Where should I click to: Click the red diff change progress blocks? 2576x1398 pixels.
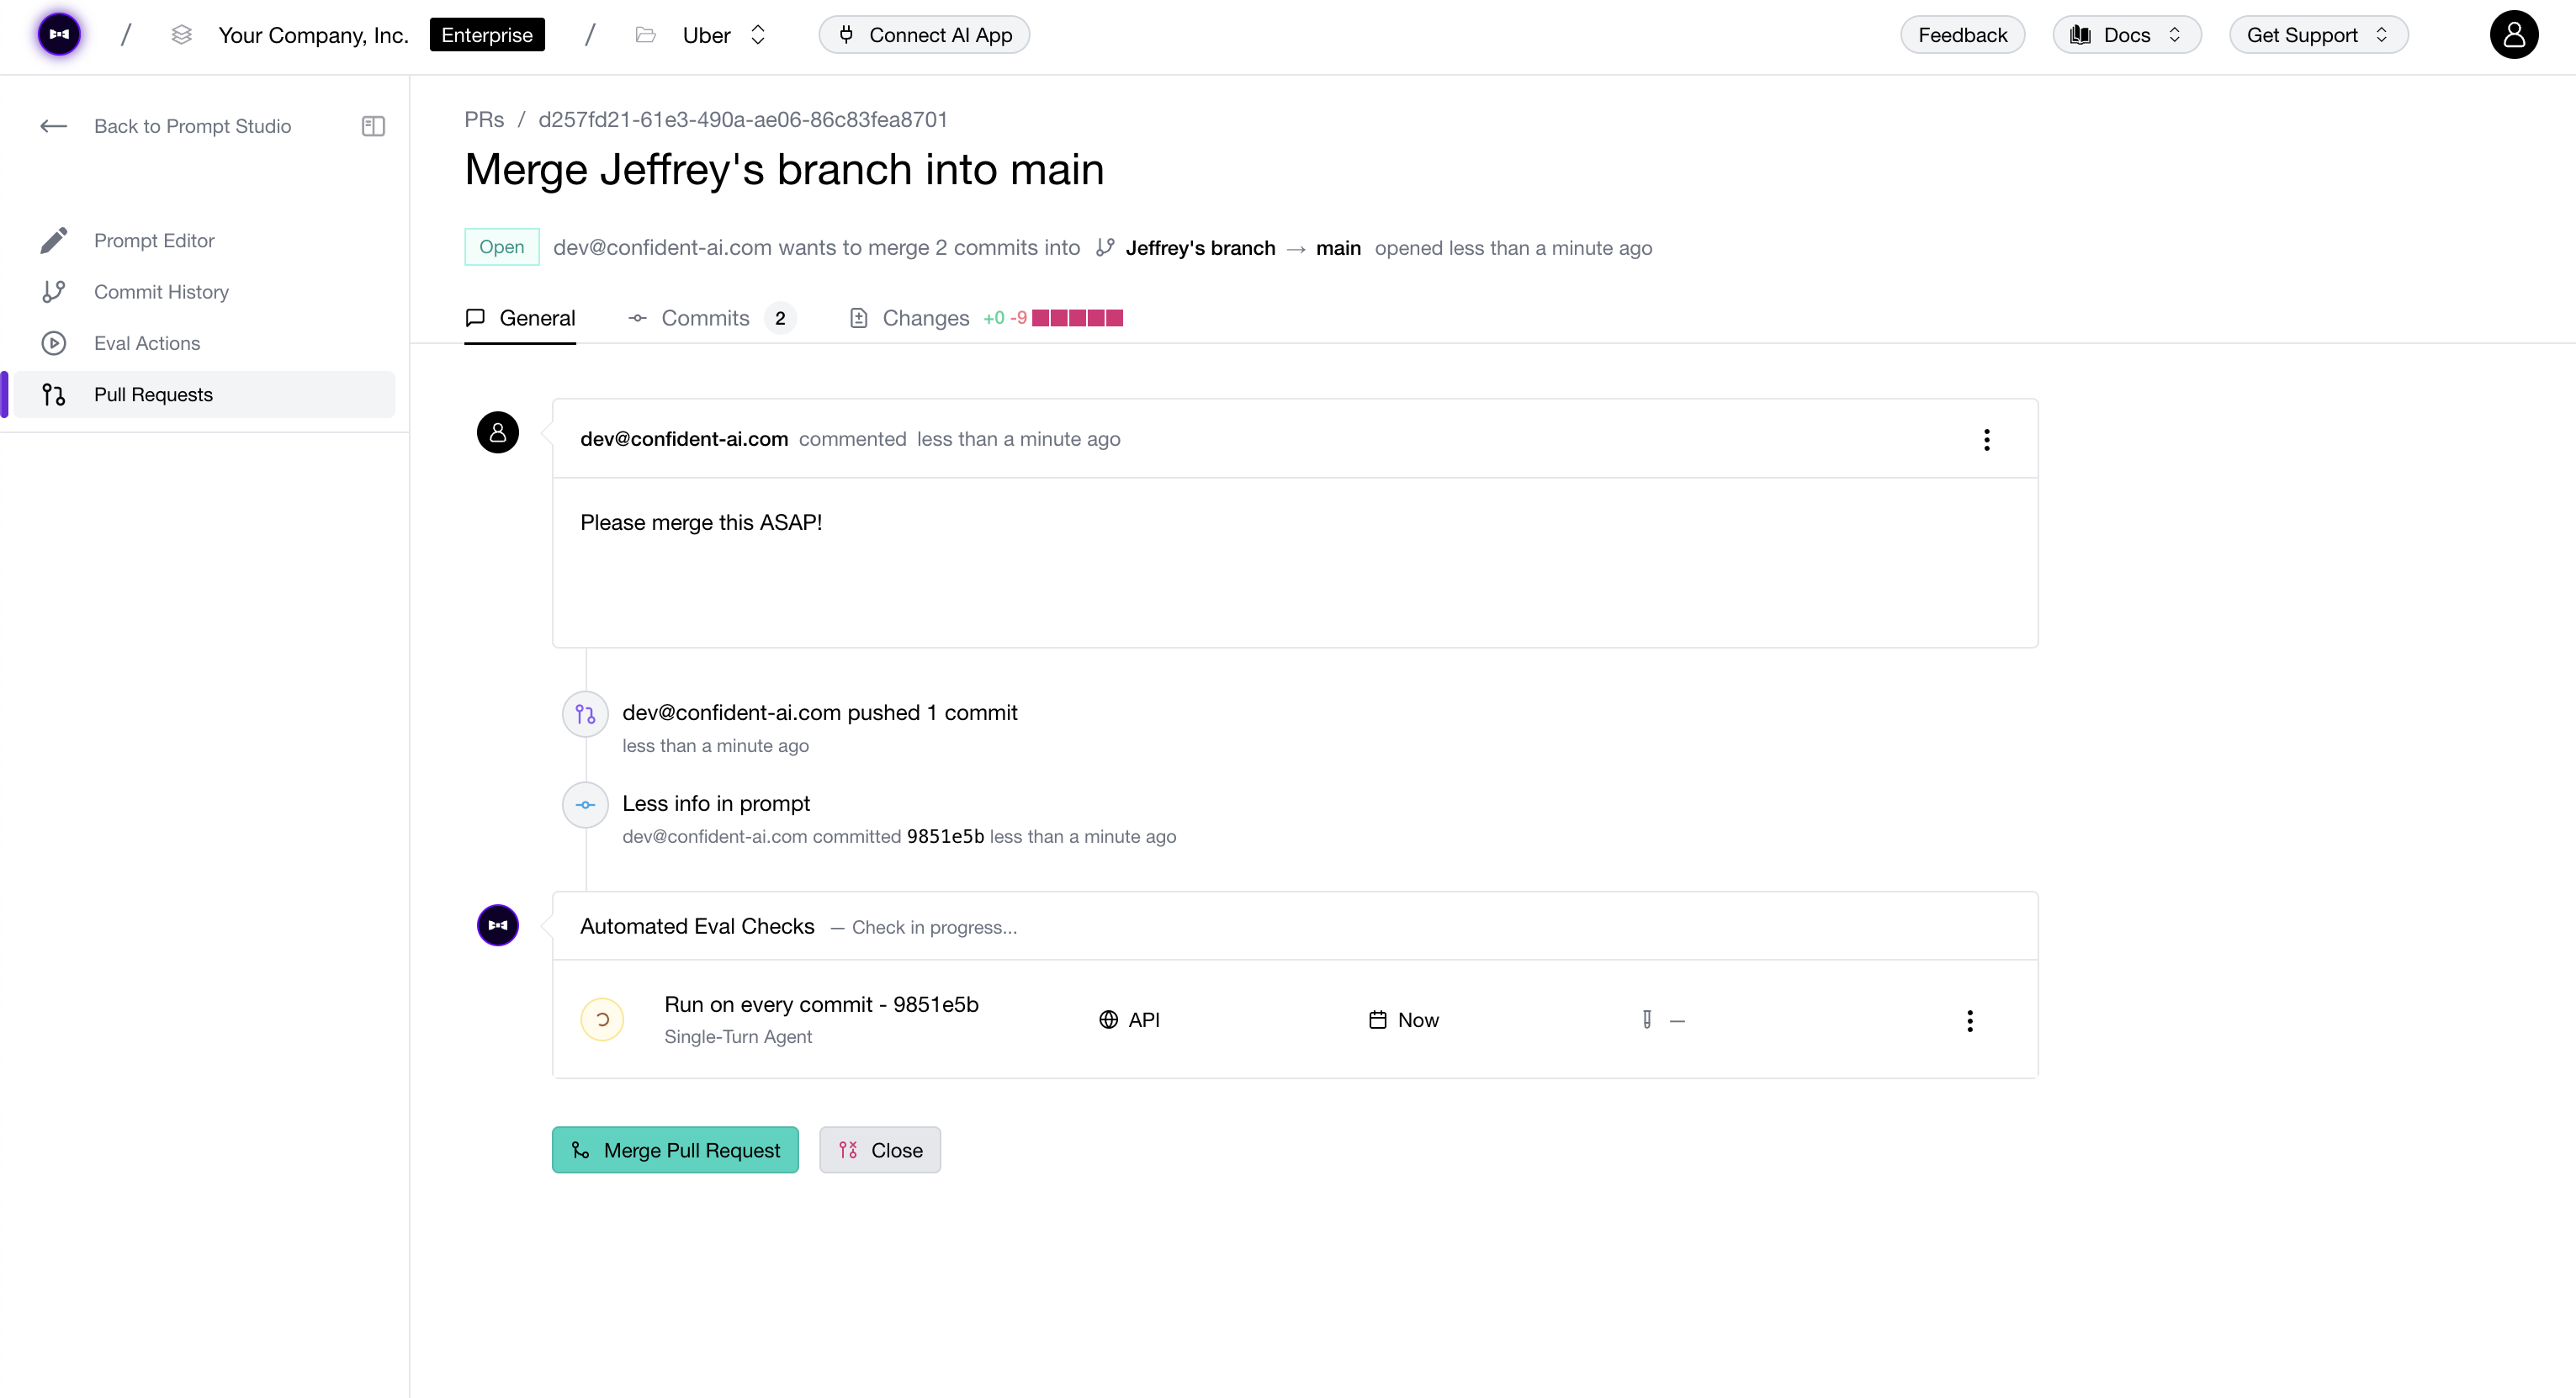coord(1079,318)
